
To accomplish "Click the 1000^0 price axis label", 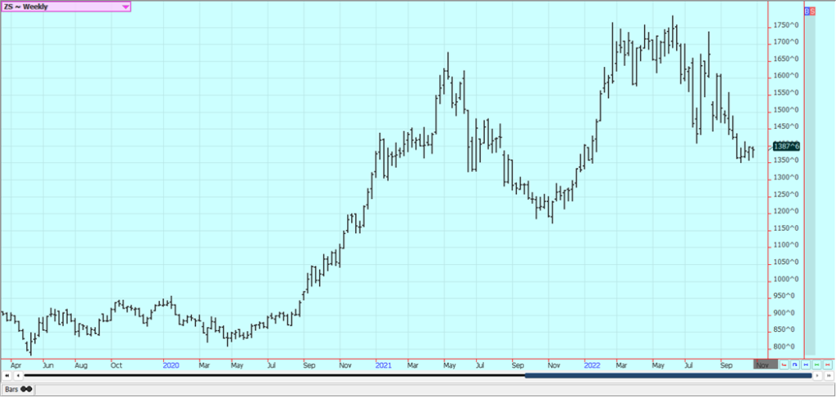I will tap(786, 279).
